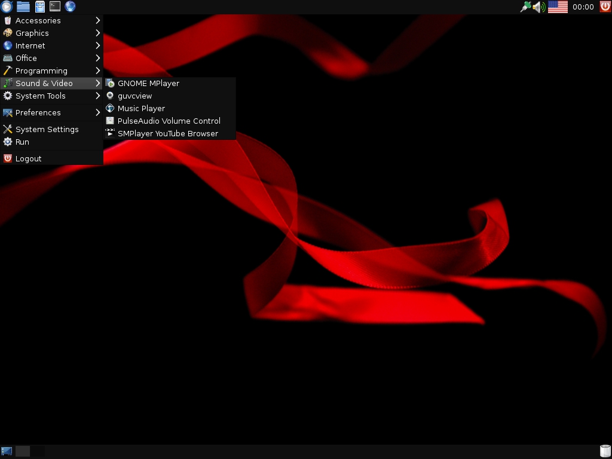The image size is (612, 459).
Task: Click the red power button in the top panel
Action: [x=605, y=7]
